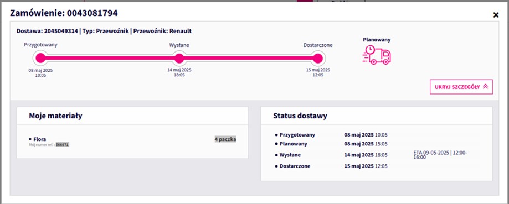This screenshot has height=204, width=509.
Task: Click the reference number 566971
Action: (63, 144)
